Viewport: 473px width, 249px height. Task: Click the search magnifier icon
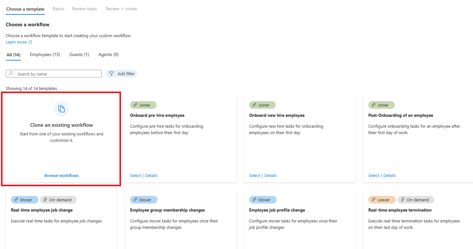[11, 74]
